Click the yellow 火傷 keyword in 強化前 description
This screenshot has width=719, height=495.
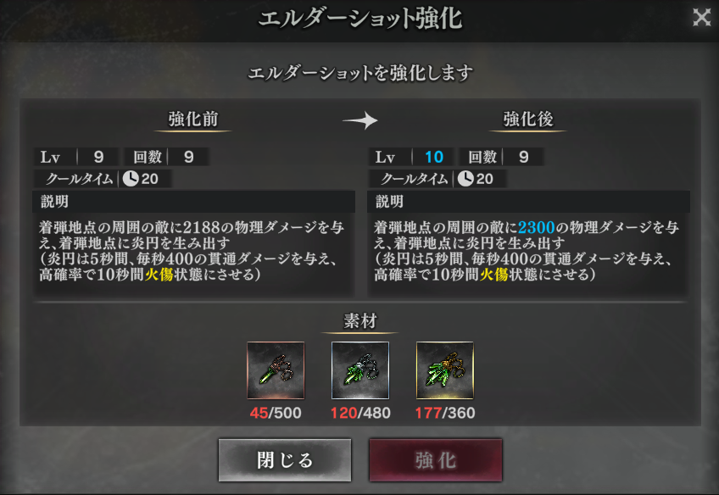(x=159, y=275)
